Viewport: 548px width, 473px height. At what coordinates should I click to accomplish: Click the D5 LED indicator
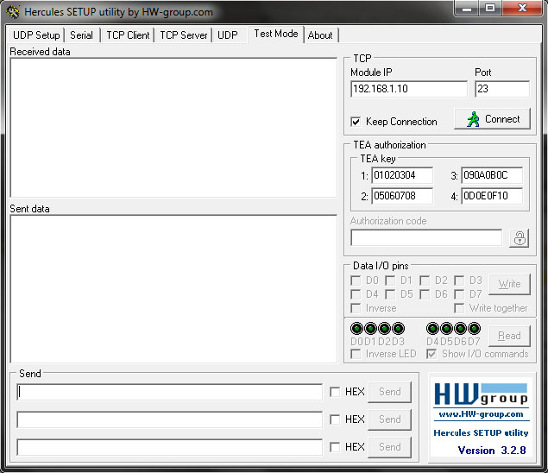pos(446,328)
